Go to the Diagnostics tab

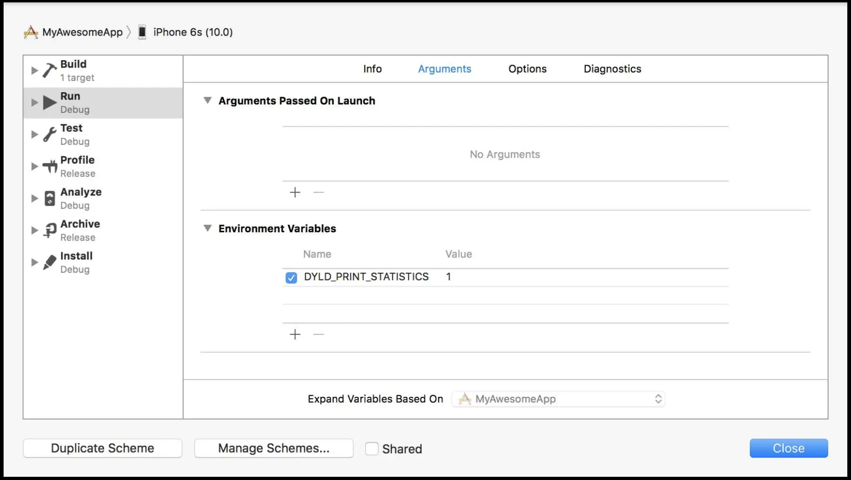pos(612,69)
